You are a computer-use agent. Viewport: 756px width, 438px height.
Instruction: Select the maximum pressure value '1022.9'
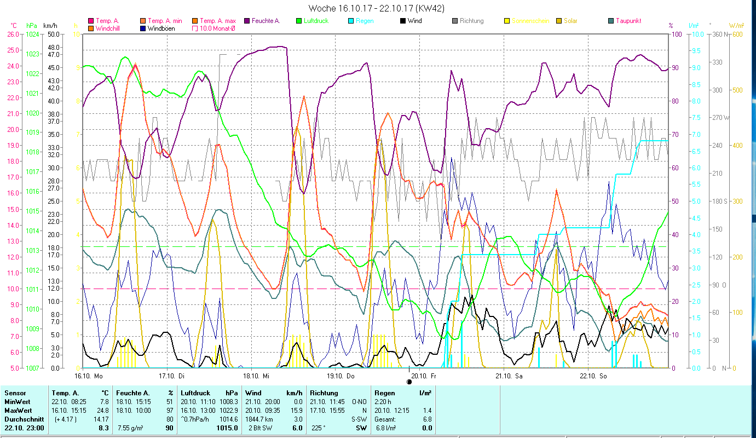pos(229,411)
